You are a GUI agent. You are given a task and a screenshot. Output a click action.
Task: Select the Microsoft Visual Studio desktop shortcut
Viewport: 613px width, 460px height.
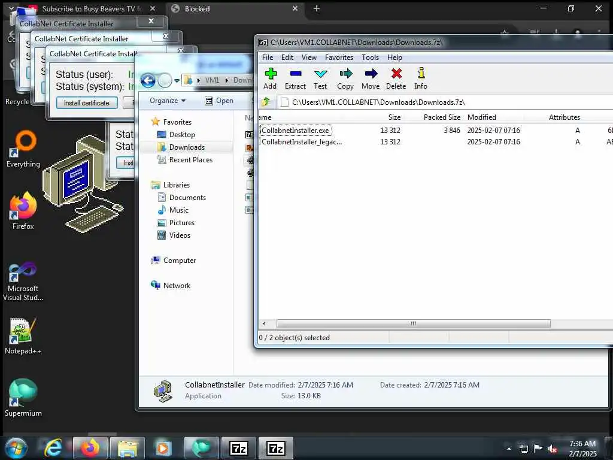point(23,282)
